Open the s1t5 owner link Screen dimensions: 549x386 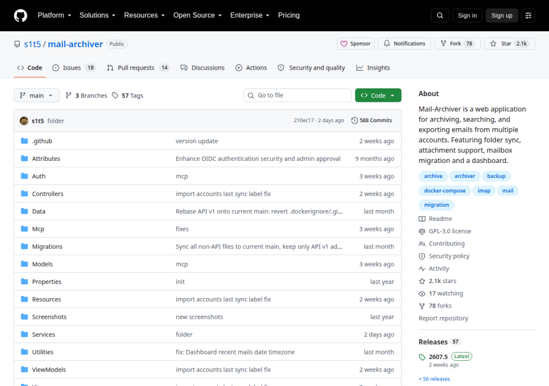[x=32, y=44]
